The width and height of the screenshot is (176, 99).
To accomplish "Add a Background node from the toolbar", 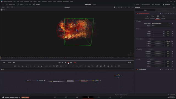I will 15,66.
